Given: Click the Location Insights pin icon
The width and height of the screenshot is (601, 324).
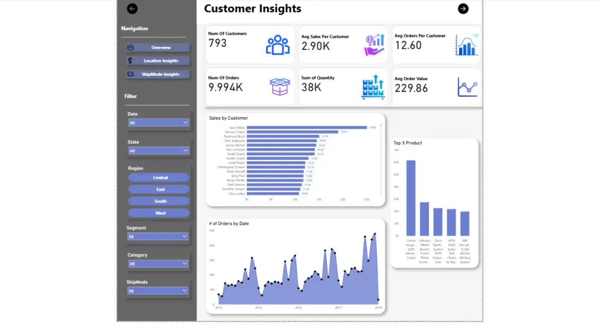Looking at the screenshot, I should click(x=130, y=61).
